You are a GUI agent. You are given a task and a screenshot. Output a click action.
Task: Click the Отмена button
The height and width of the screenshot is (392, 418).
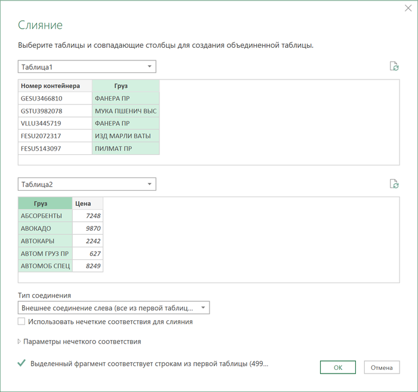coord(382,367)
